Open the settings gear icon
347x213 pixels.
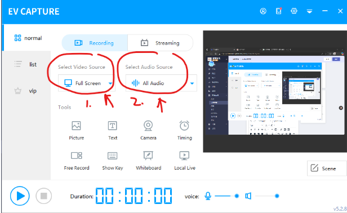294,11
